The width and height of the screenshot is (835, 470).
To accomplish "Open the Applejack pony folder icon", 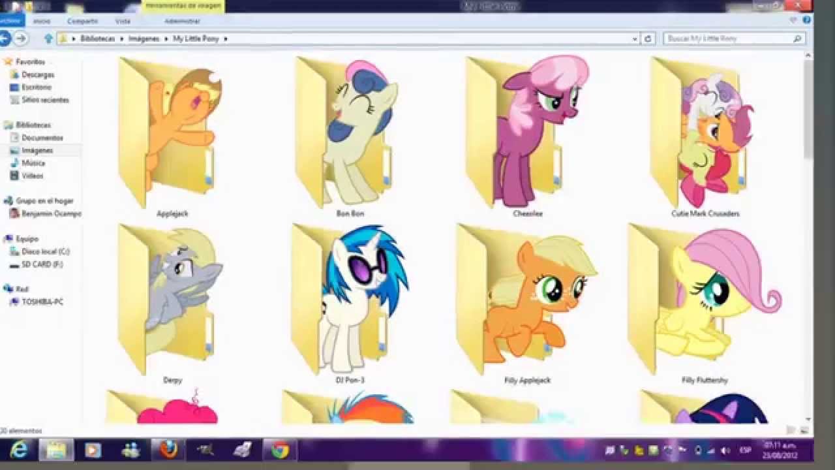I will pyautogui.click(x=171, y=133).
